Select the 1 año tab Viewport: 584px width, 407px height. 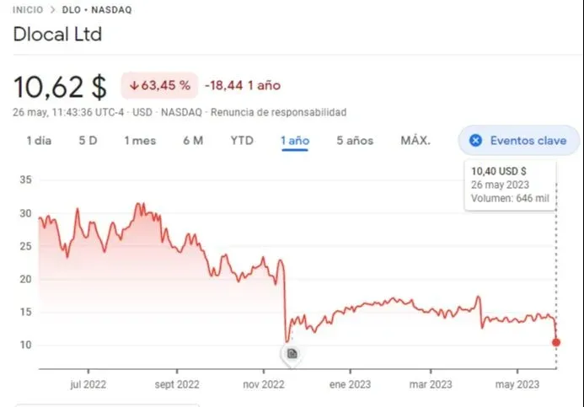click(295, 141)
